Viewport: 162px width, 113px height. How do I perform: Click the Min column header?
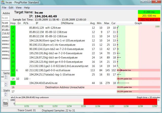[99, 23]
